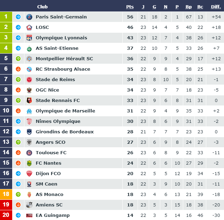Click the LOSC club logo
The height and width of the screenshot is (220, 224).
(29, 27)
